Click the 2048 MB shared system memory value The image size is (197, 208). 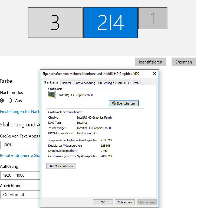(x=106, y=156)
